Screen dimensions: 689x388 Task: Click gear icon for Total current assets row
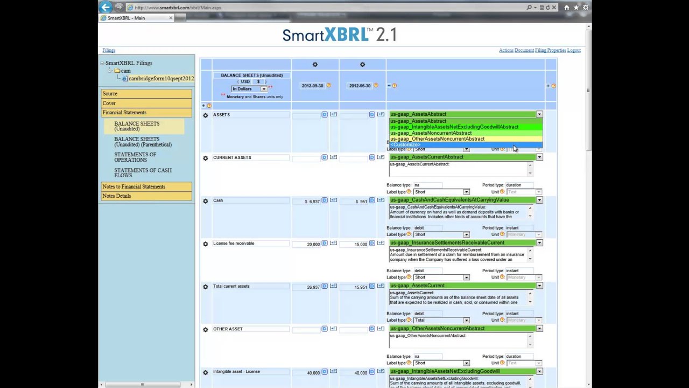point(205,287)
